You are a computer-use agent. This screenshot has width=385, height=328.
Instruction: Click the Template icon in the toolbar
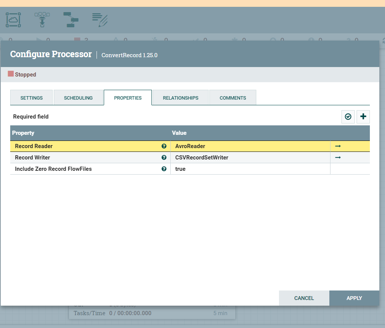(71, 20)
